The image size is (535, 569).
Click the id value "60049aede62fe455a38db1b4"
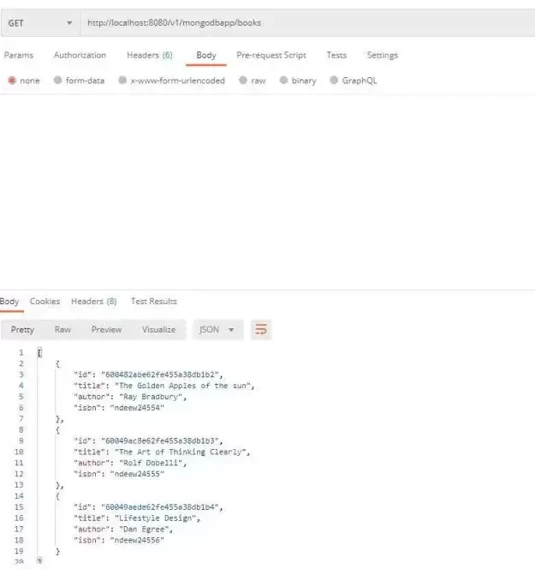pyautogui.click(x=160, y=507)
